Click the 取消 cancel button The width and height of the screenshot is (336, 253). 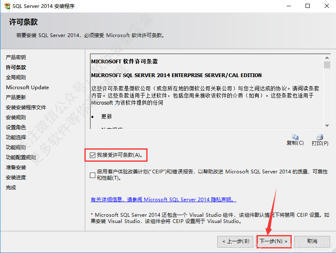(x=312, y=241)
